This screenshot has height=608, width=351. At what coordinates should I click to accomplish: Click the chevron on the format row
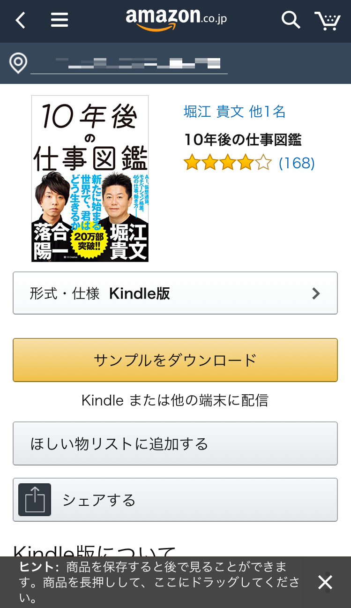316,293
